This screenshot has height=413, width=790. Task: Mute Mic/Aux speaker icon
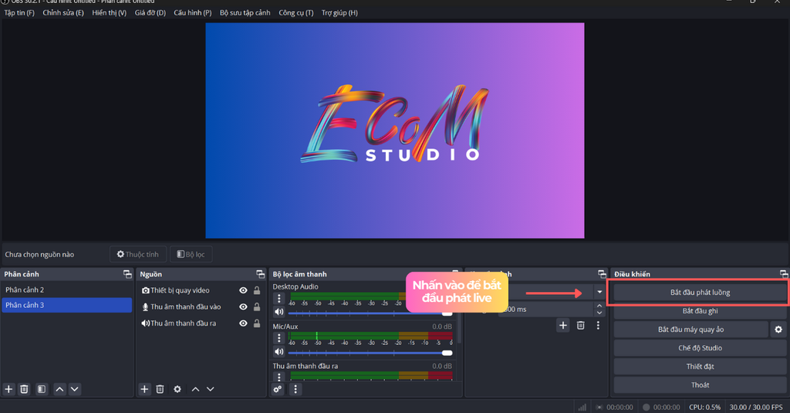(279, 352)
